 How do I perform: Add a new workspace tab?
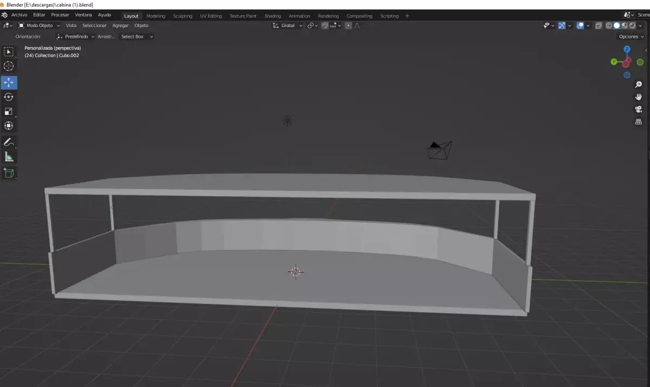coord(407,16)
